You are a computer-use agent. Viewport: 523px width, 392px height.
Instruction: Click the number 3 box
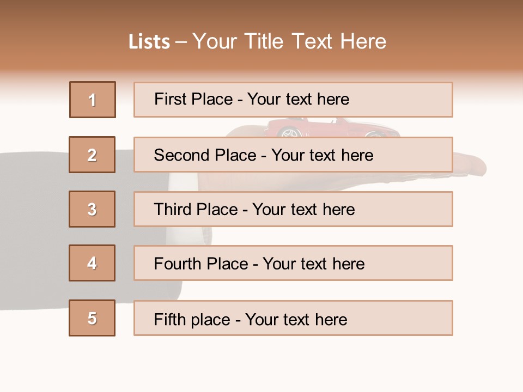(92, 209)
